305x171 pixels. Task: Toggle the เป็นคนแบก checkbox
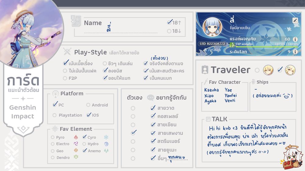coord(145,78)
